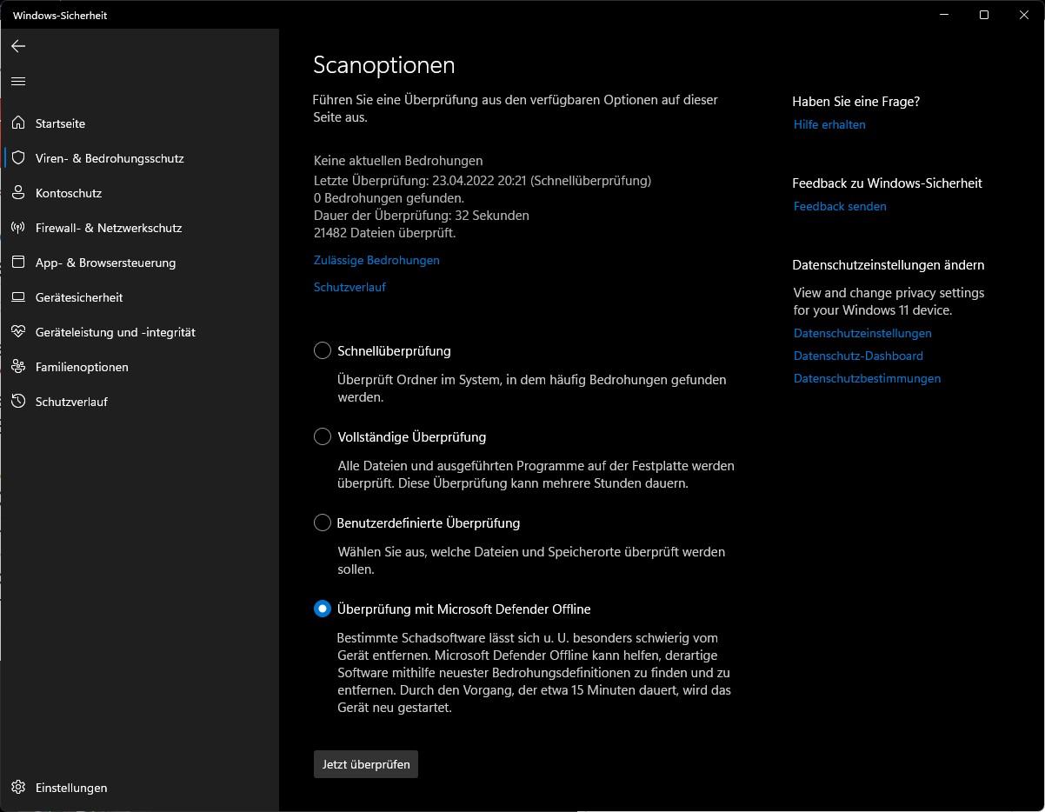Open Schutzverlauf in the sidebar
1045x812 pixels.
tap(71, 402)
